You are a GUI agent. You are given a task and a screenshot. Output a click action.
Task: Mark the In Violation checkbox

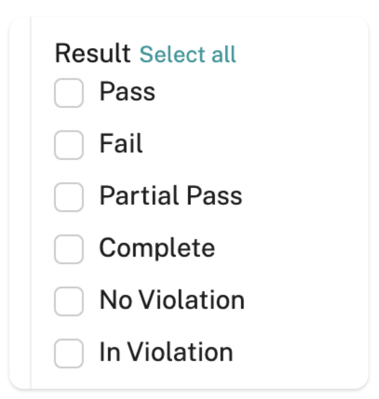pyautogui.click(x=69, y=353)
